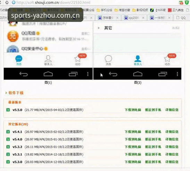
Task: Tap the blue 联系人 icon in figure (2)
Action: [138, 59]
